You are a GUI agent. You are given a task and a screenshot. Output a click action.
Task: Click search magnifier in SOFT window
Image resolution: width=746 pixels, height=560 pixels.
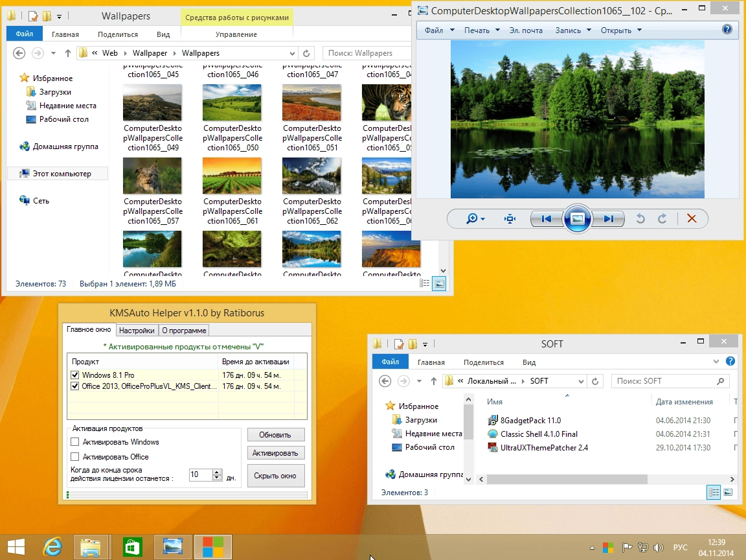point(721,381)
